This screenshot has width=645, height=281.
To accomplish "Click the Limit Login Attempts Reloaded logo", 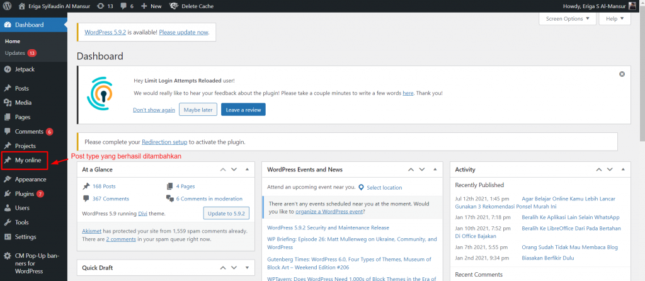I will (100, 95).
